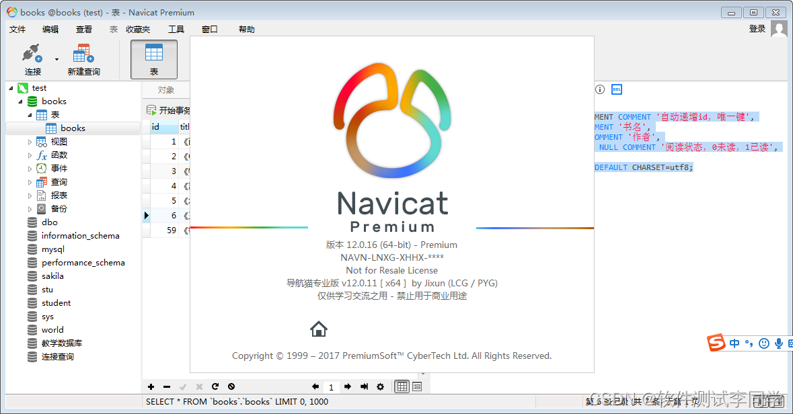
Task: Add a record with plus button
Action: pos(151,386)
